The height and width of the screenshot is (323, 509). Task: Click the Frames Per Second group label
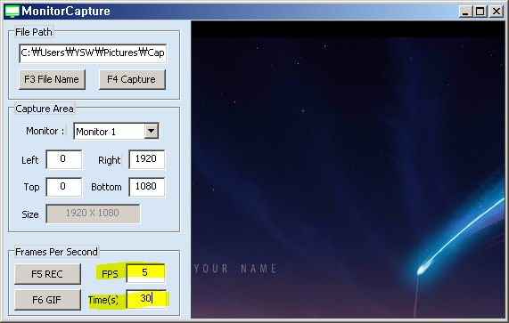(x=56, y=252)
